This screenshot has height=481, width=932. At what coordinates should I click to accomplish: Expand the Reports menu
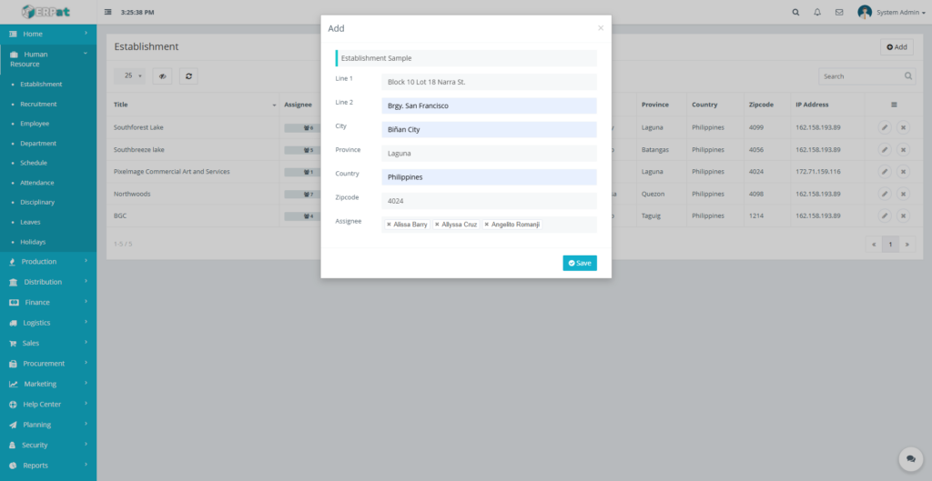click(x=48, y=466)
